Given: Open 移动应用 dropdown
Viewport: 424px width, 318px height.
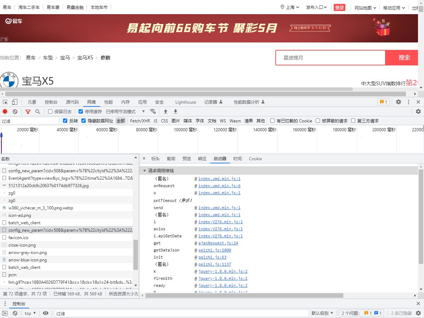Looking at the screenshot, I should click(394, 8).
